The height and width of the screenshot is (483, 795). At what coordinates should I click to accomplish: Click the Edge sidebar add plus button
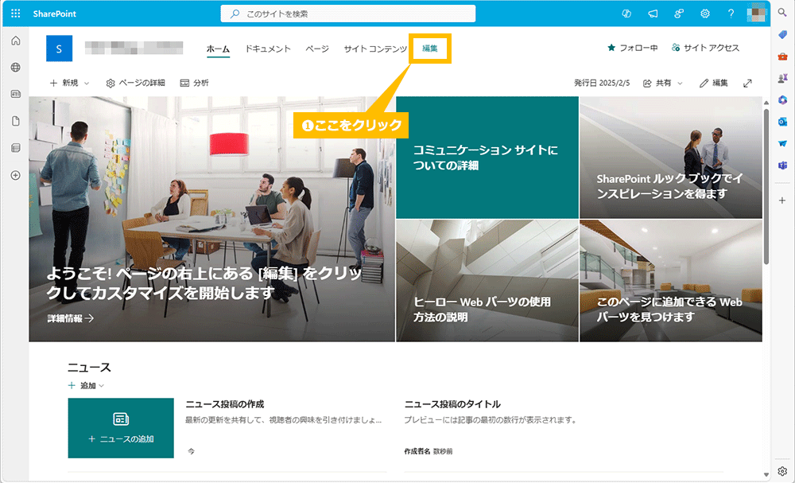pyautogui.click(x=782, y=201)
